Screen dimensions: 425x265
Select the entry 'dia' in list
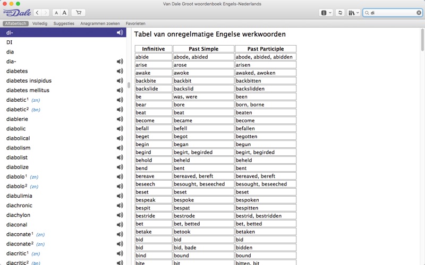pyautogui.click(x=63, y=52)
